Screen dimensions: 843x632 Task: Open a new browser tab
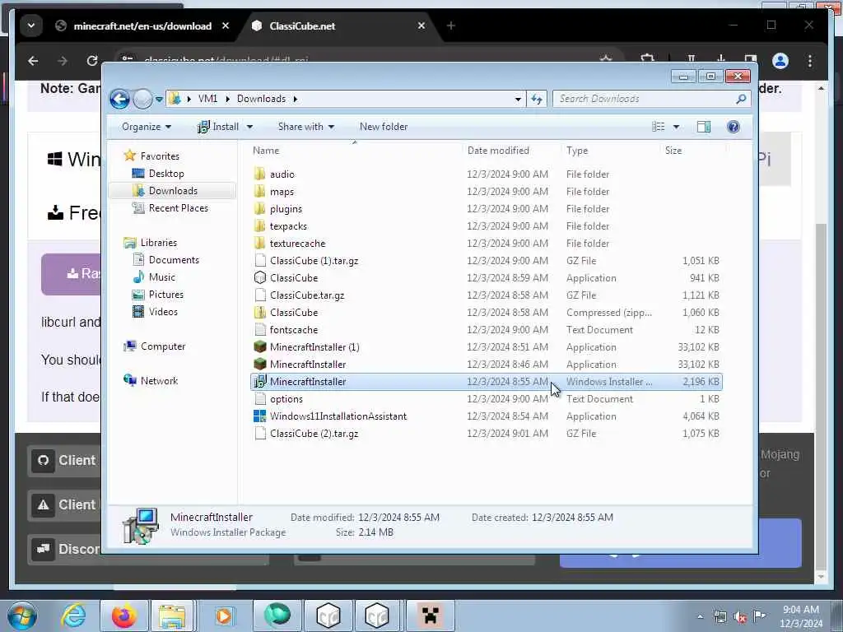[450, 26]
